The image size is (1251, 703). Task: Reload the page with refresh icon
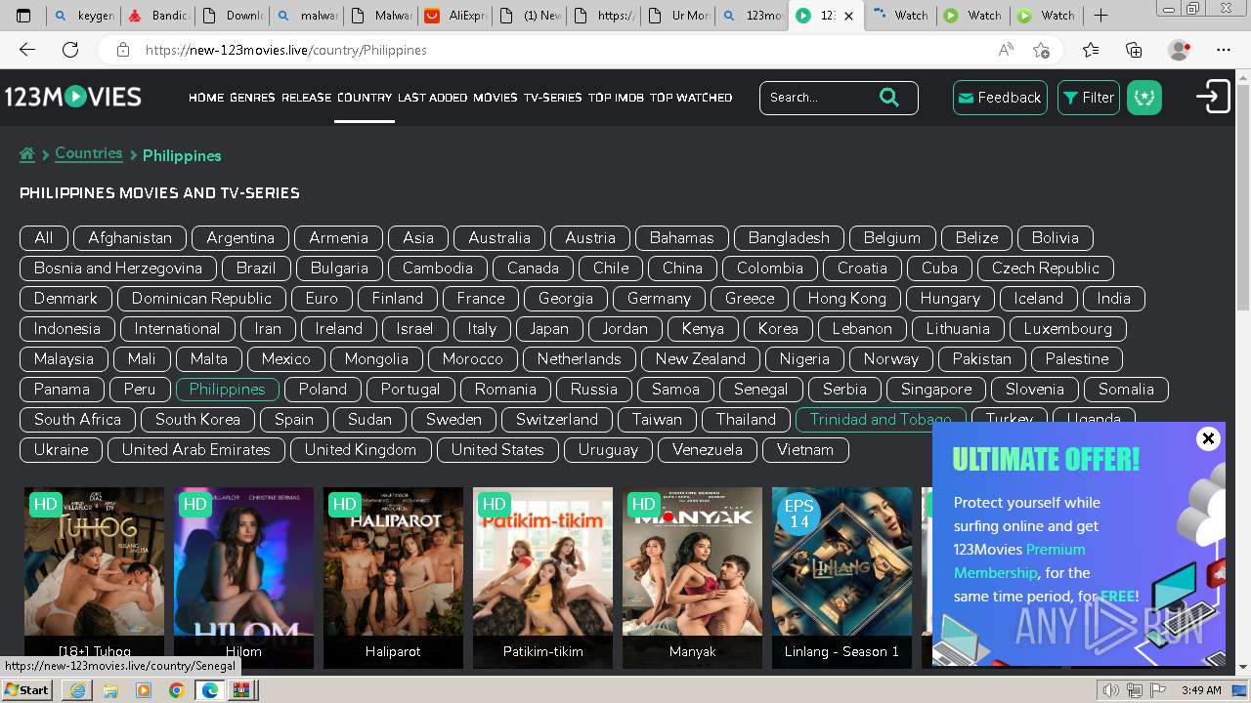pyautogui.click(x=70, y=50)
